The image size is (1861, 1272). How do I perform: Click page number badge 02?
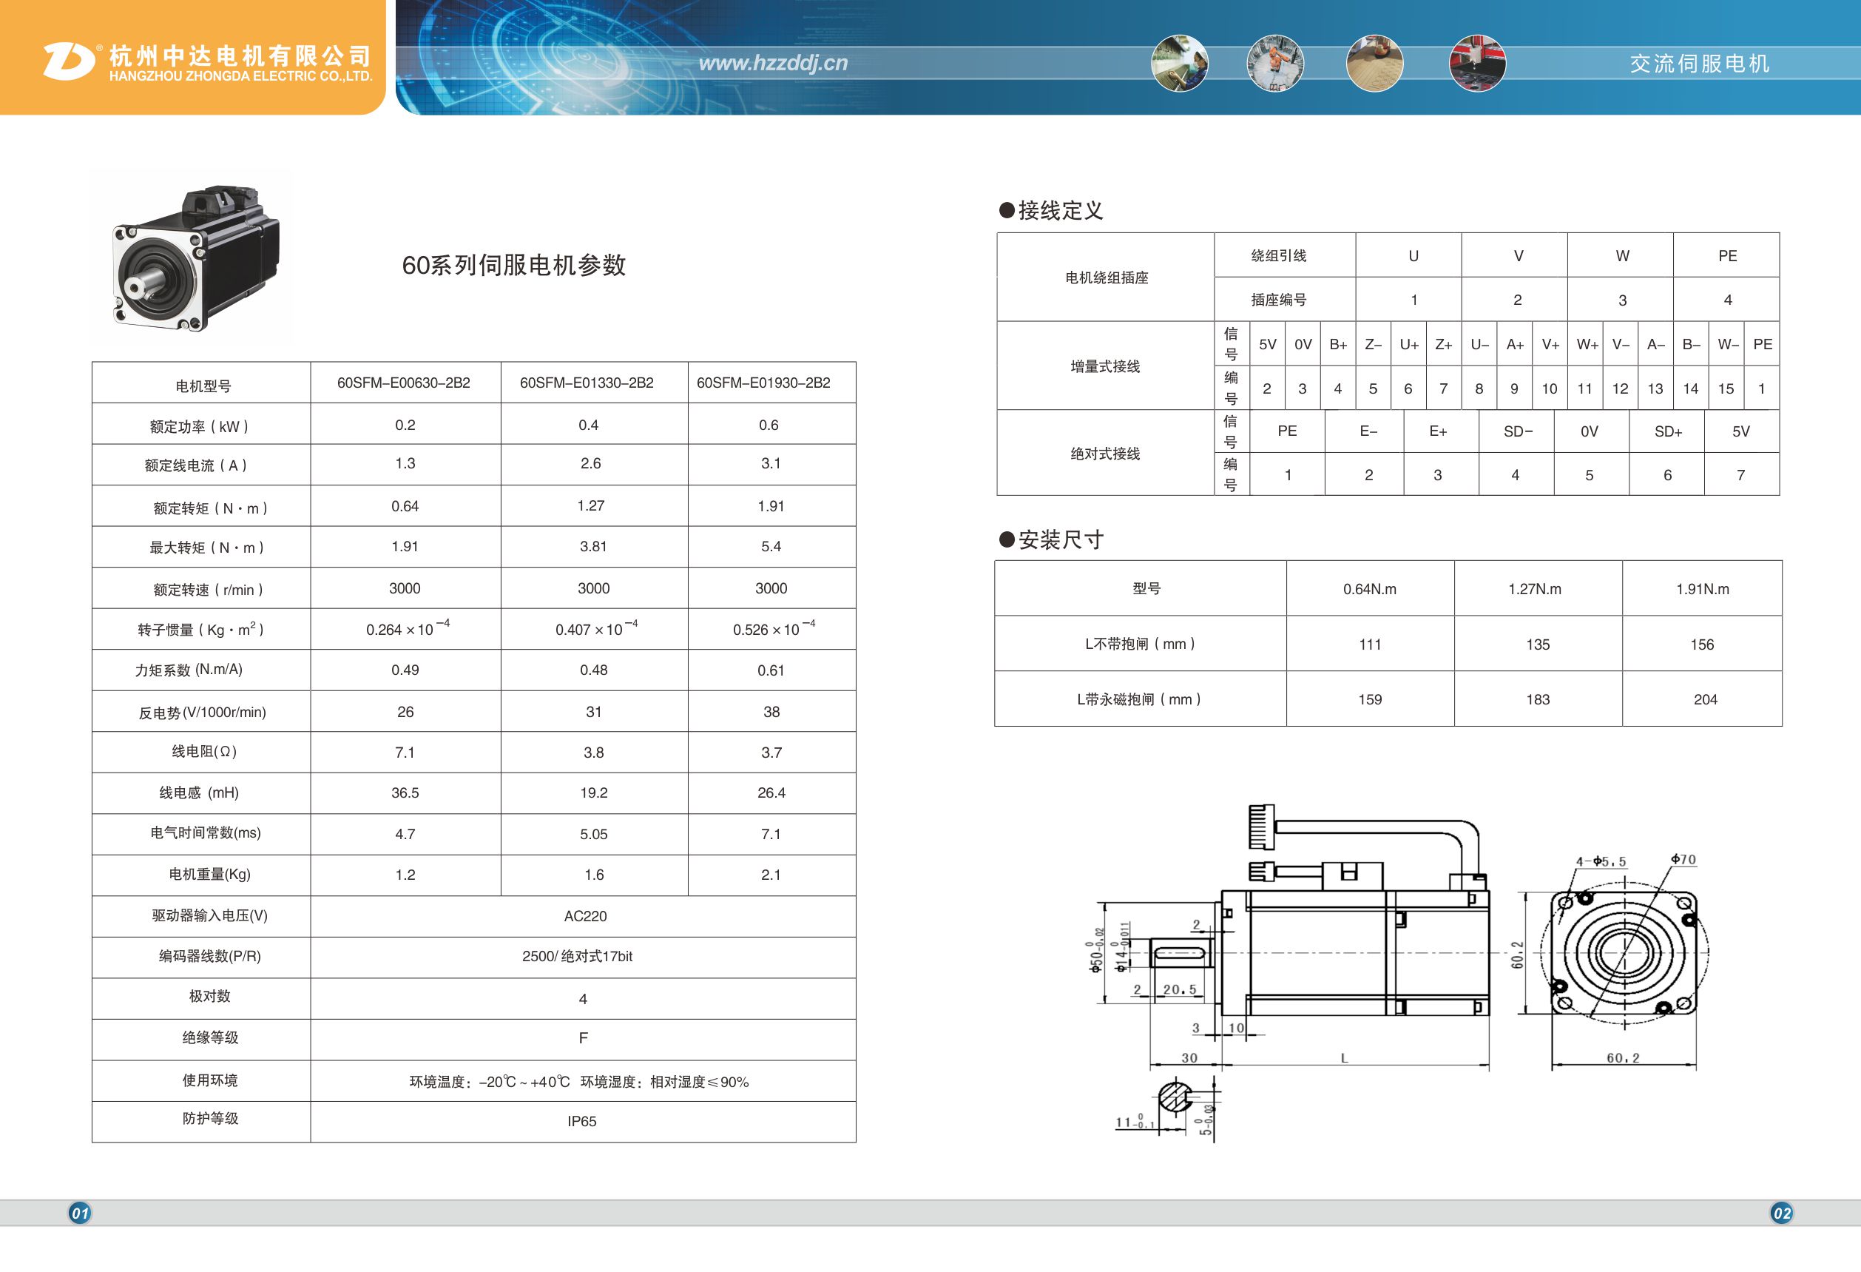(1782, 1213)
